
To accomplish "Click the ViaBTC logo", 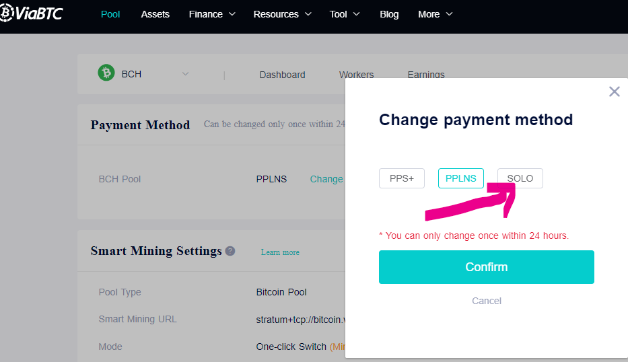I will tap(32, 13).
